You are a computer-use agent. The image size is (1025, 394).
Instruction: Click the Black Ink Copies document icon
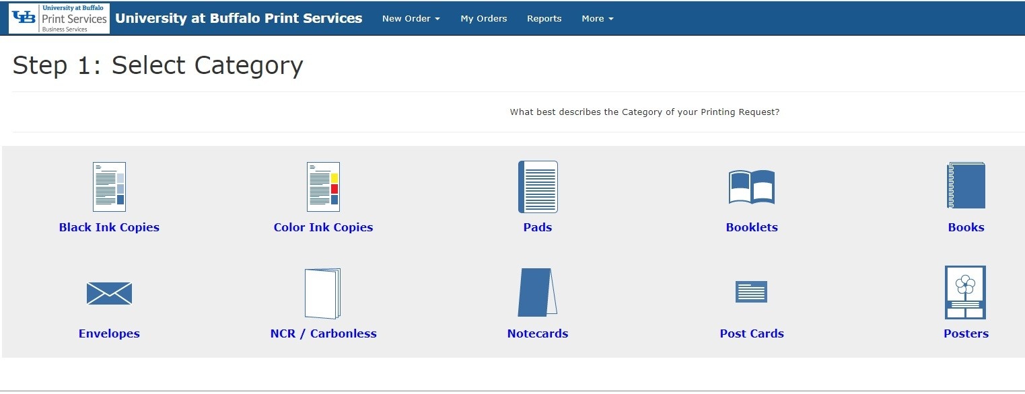(x=109, y=187)
